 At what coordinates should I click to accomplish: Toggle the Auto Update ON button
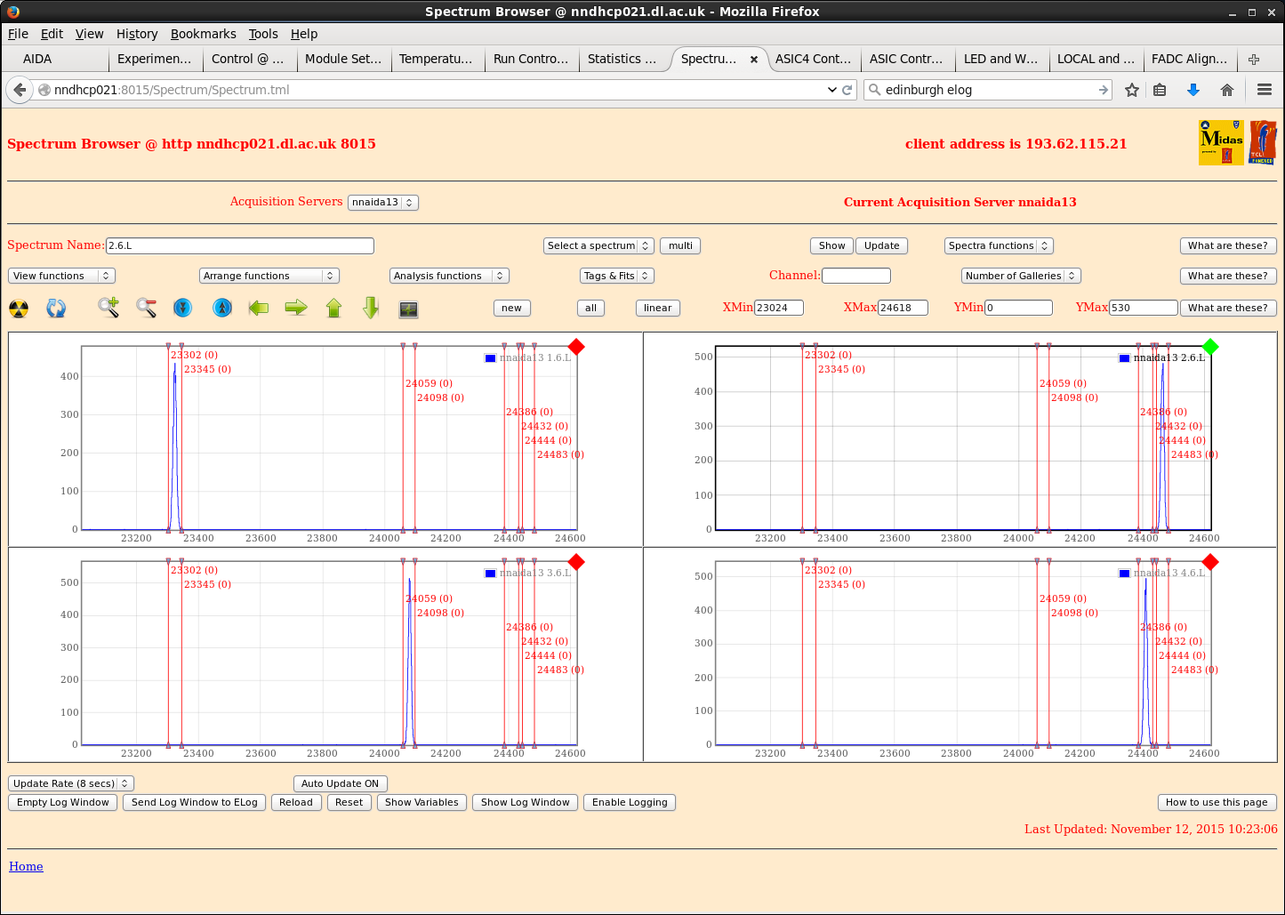[x=340, y=783]
